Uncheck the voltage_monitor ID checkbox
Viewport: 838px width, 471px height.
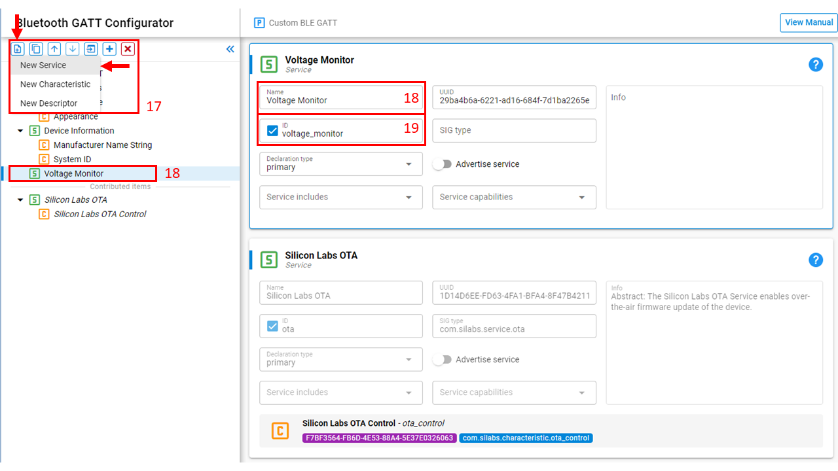click(x=272, y=130)
